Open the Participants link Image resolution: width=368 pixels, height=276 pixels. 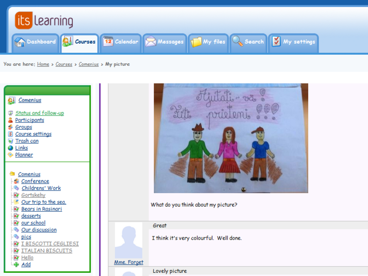(29, 120)
